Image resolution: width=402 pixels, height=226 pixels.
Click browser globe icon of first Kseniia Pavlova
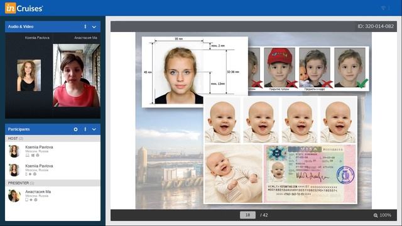point(38,155)
